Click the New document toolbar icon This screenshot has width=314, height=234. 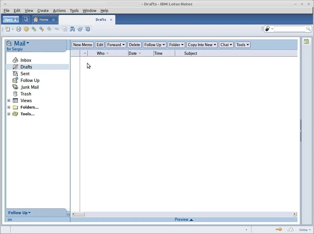click(x=8, y=29)
